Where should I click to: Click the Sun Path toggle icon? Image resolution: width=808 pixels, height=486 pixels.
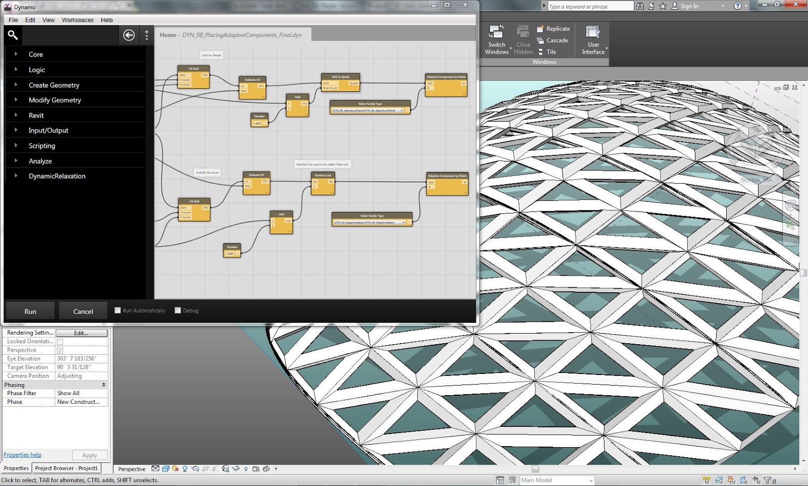tap(174, 469)
